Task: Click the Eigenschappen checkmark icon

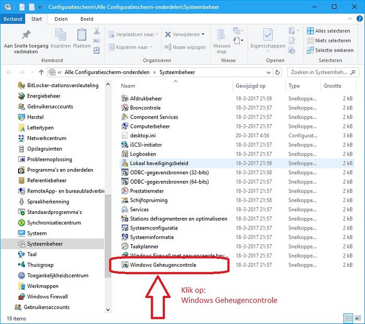Action: (268, 34)
